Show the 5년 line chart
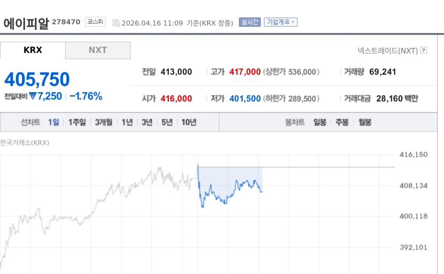Screen dimensions: 444x274 (167, 122)
